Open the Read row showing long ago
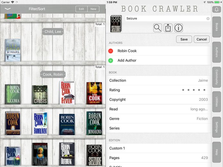The height and width of the screenshot is (167, 223). point(159,109)
